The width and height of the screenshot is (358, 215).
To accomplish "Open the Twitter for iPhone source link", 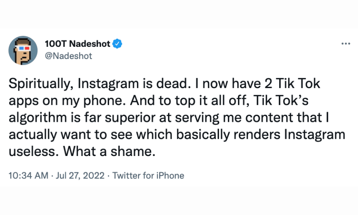I will (x=148, y=175).
